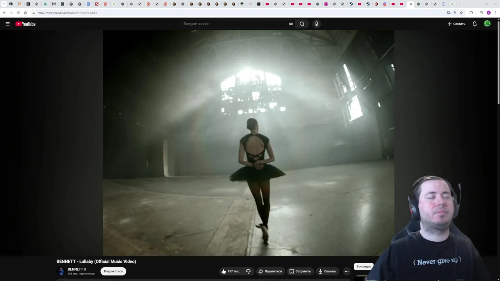Open the notifications bell
500x281 pixels.
coord(475,24)
